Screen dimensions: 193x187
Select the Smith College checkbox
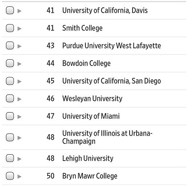pos(10,28)
